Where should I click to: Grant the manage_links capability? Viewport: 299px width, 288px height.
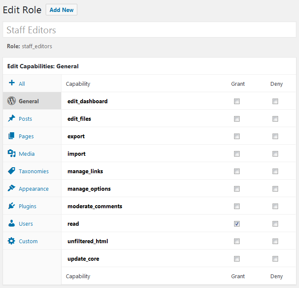tap(237, 172)
